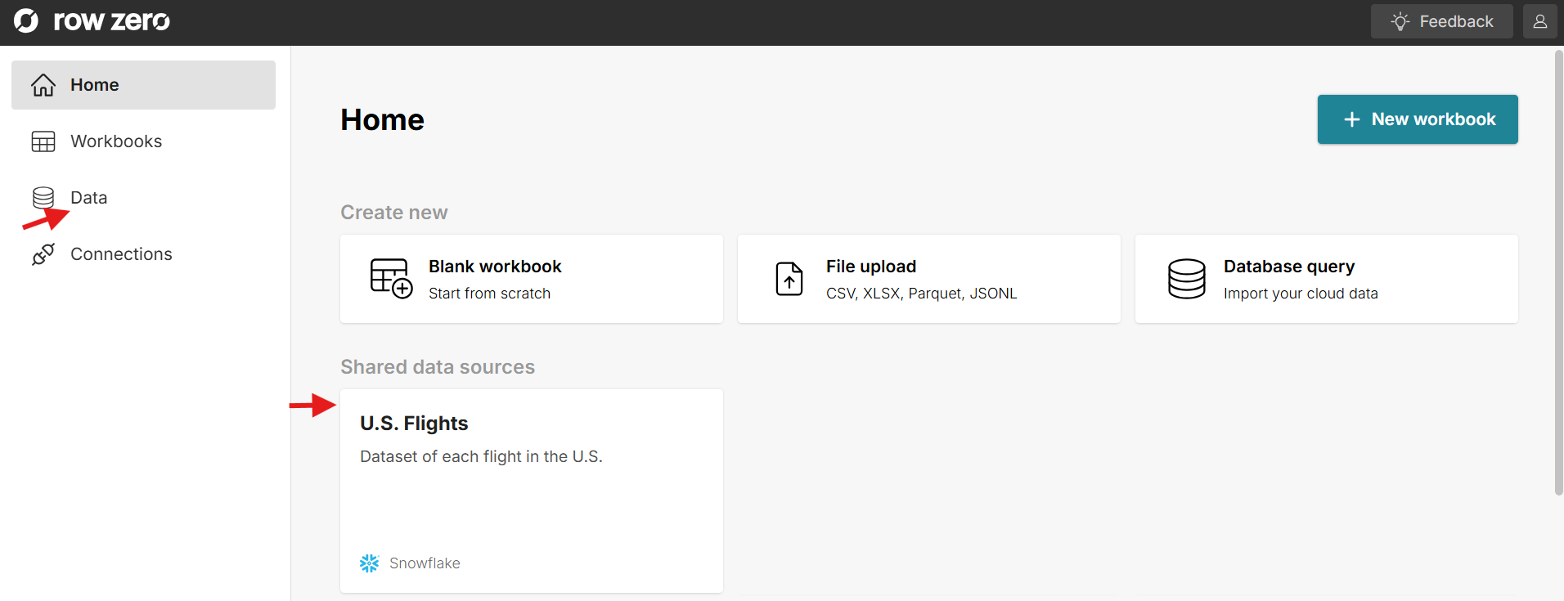Click the Database query cylinder icon
Viewport: 1564px width, 601px height.
click(1186, 279)
